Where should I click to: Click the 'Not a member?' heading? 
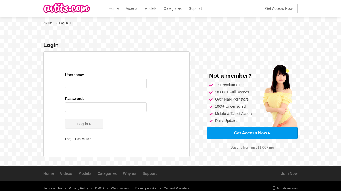click(230, 76)
